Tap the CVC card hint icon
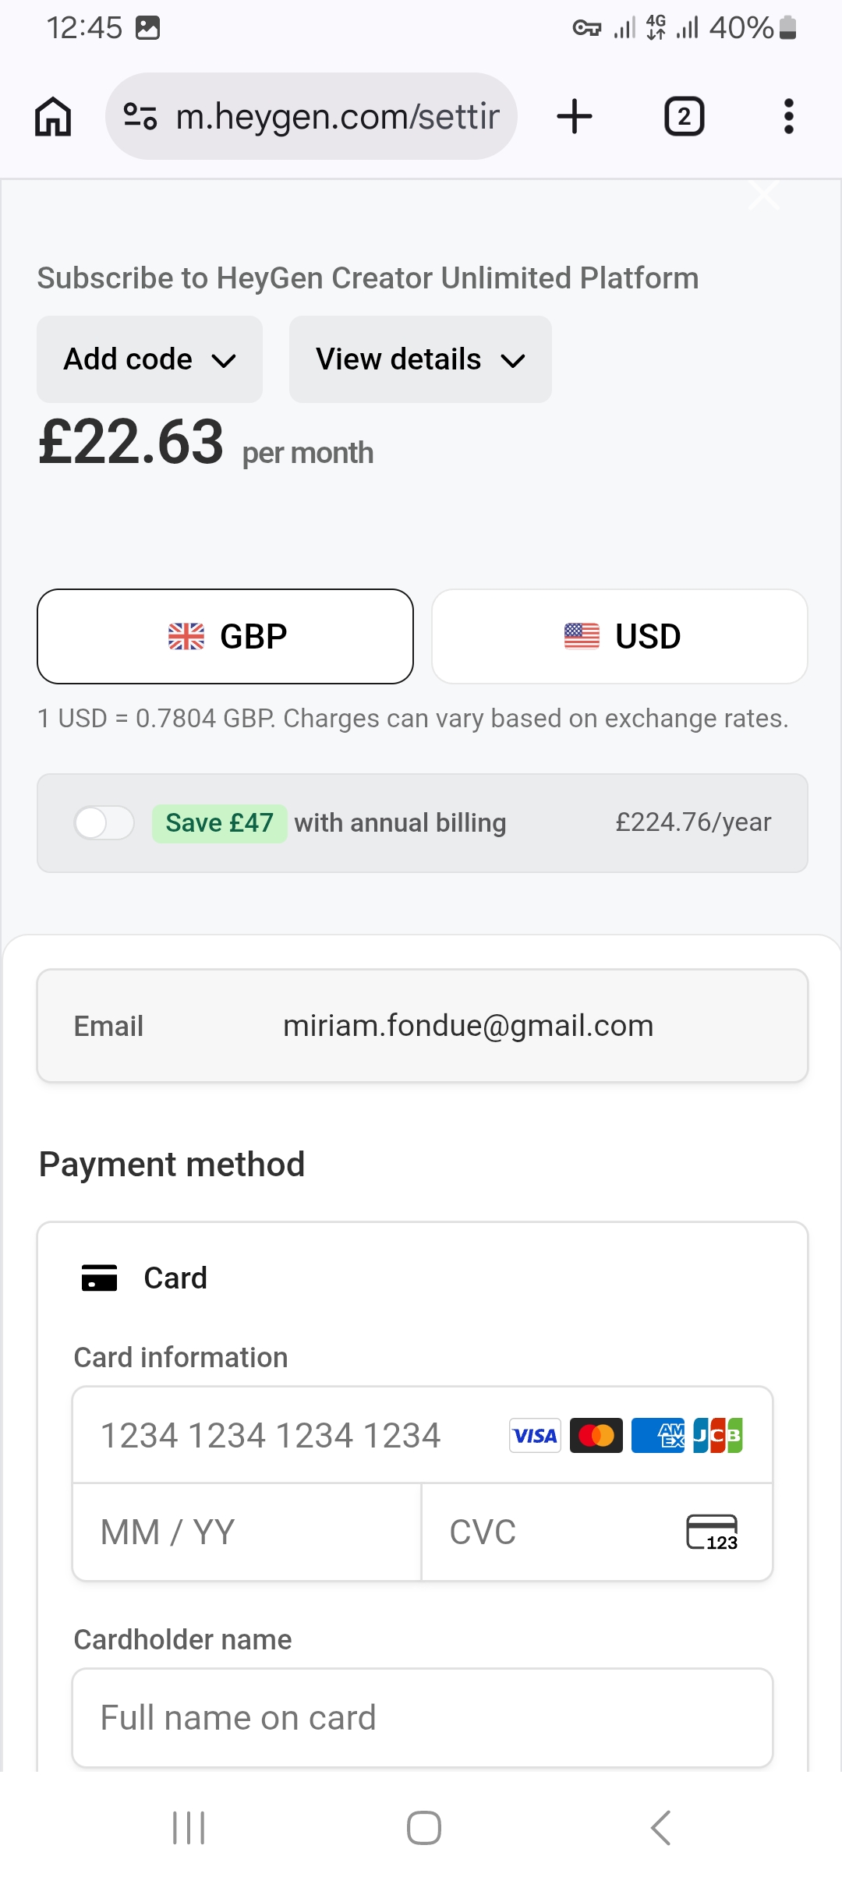Screen dimensions: 842x1877 (712, 1532)
